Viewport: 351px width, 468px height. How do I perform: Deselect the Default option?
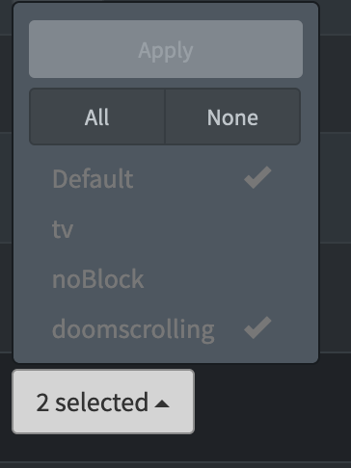(166, 178)
